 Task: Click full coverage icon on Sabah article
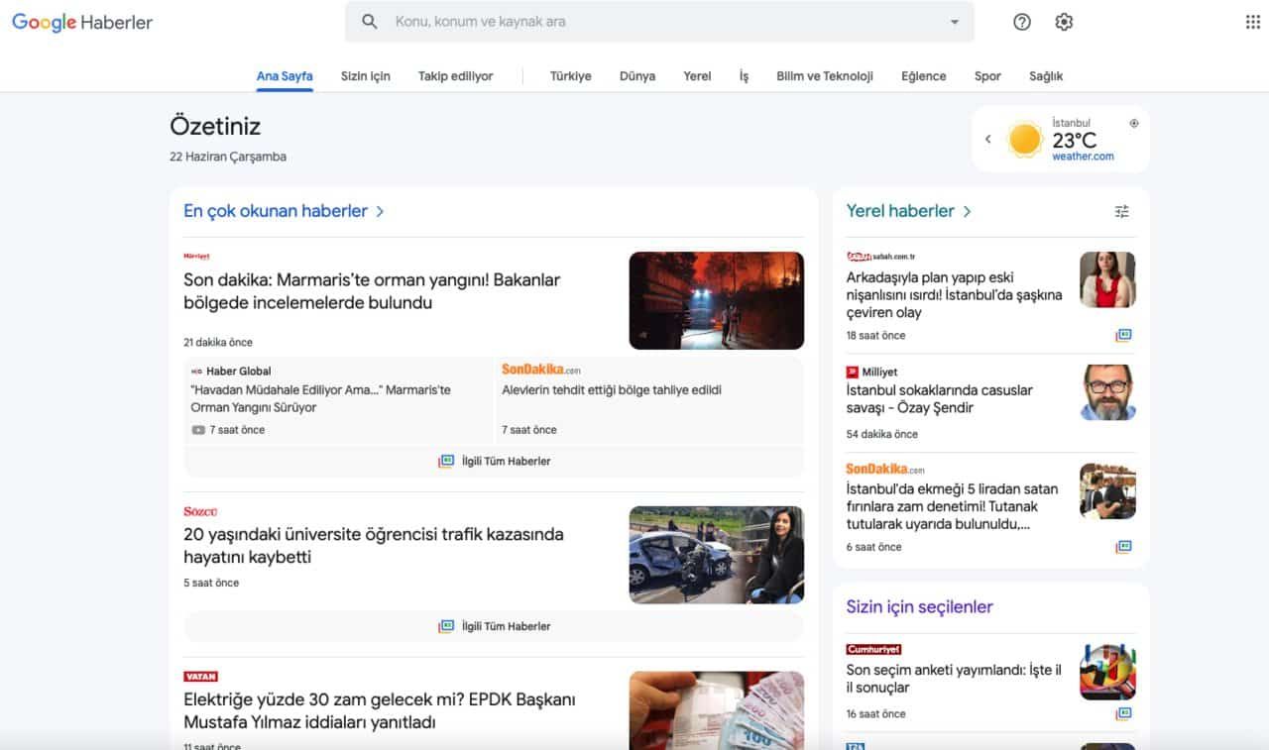[1123, 336]
